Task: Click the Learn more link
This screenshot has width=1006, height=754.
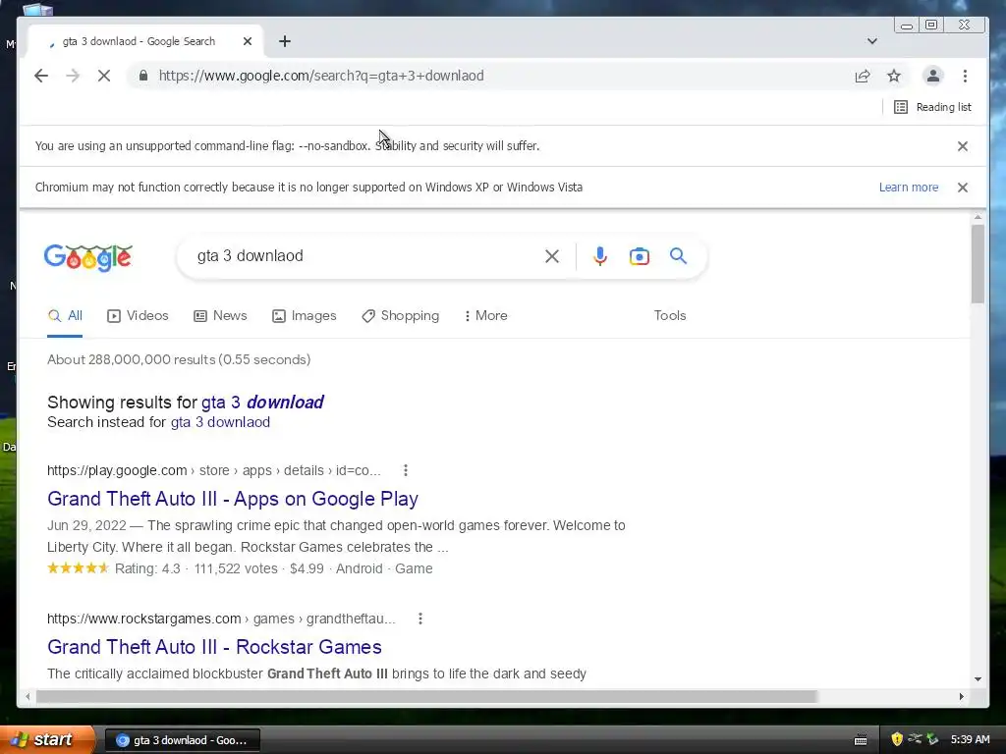Action: pyautogui.click(x=909, y=188)
